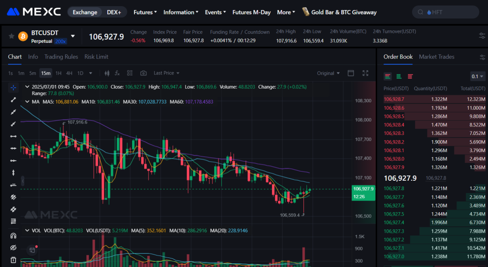Hide all drawings with the eye icon

(x=13, y=247)
